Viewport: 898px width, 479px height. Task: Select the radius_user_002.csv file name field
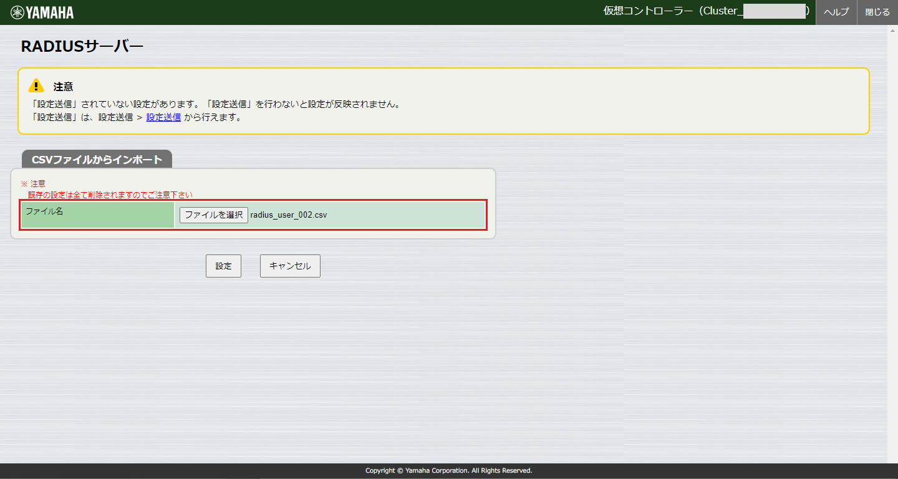pyautogui.click(x=290, y=215)
